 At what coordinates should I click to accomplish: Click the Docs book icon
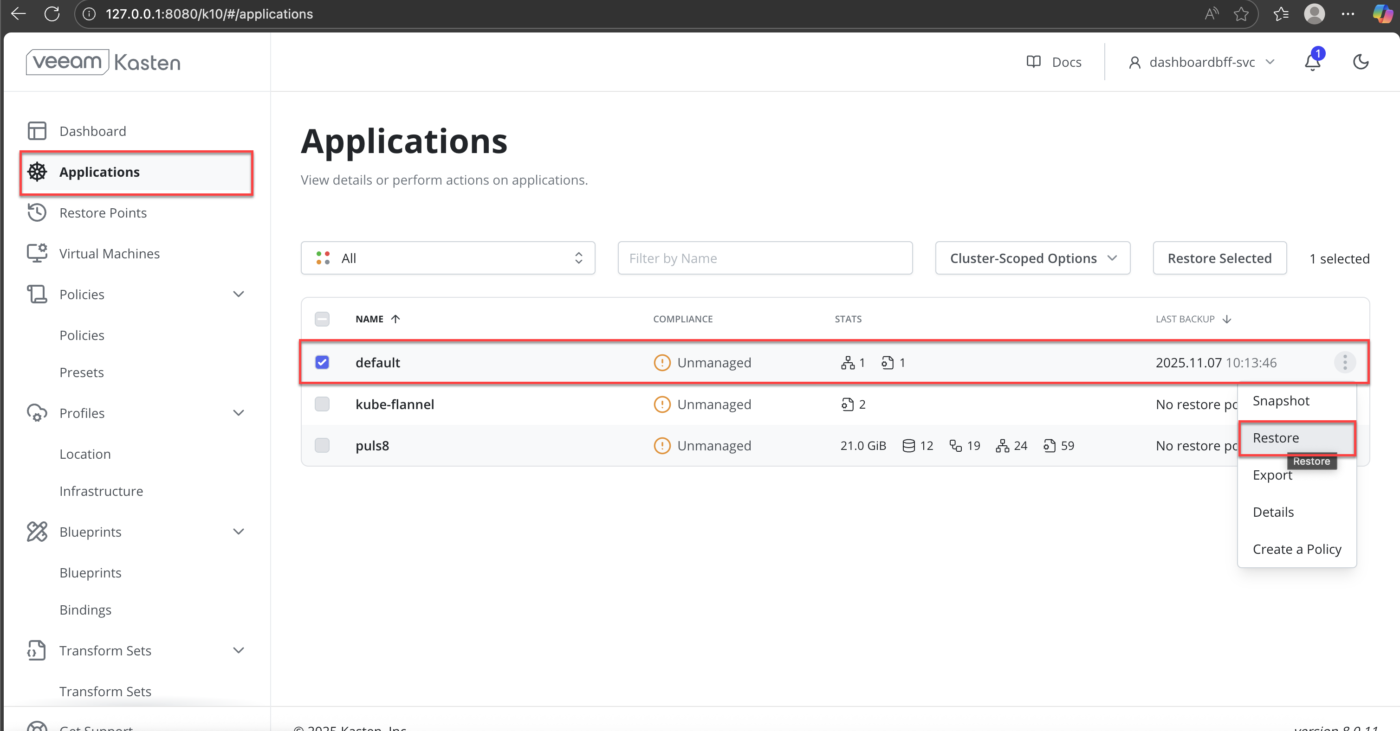pyautogui.click(x=1033, y=62)
